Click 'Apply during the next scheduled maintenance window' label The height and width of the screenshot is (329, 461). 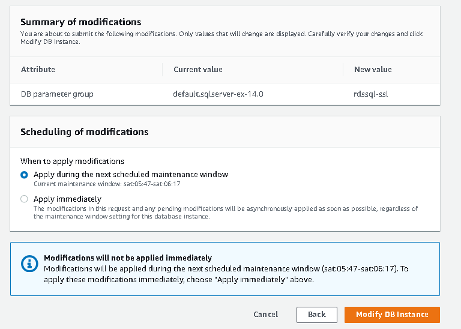click(x=131, y=174)
